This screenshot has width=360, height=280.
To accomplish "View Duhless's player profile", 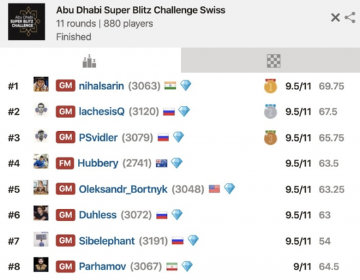I will tap(98, 215).
